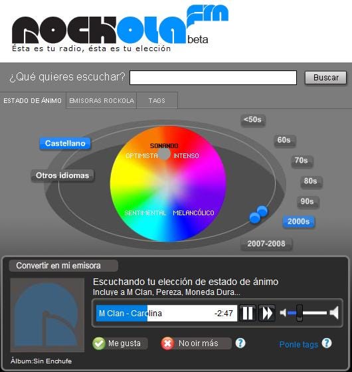The width and height of the screenshot is (352, 372).
Task: Pick Intenso on the mood wheel
Action: 186,156
